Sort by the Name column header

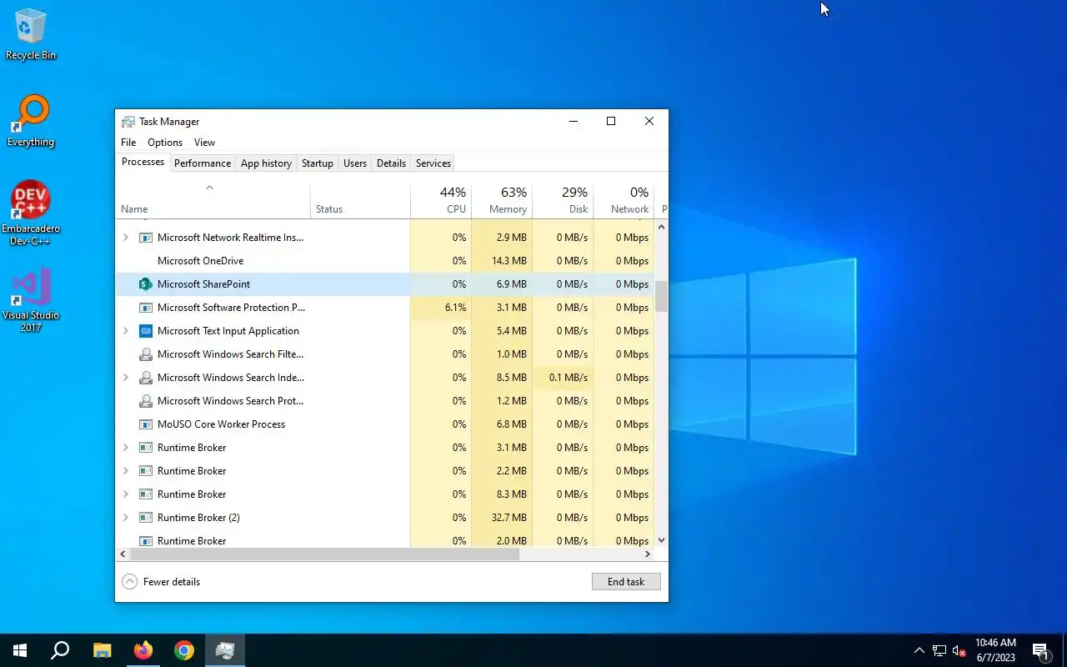pyautogui.click(x=213, y=200)
